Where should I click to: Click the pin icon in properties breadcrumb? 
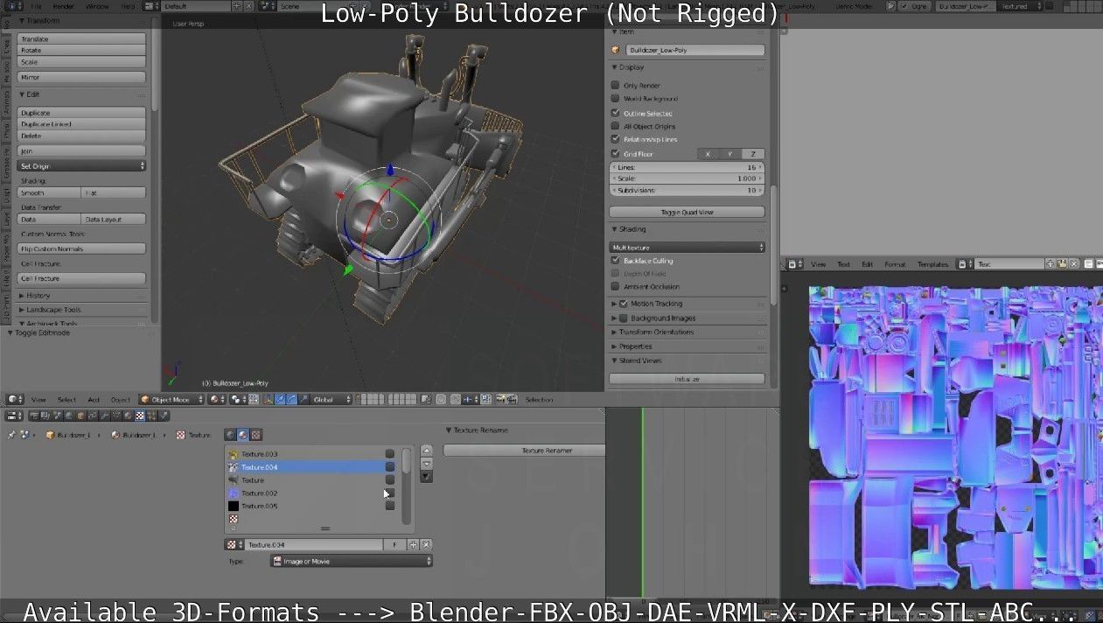click(x=11, y=434)
